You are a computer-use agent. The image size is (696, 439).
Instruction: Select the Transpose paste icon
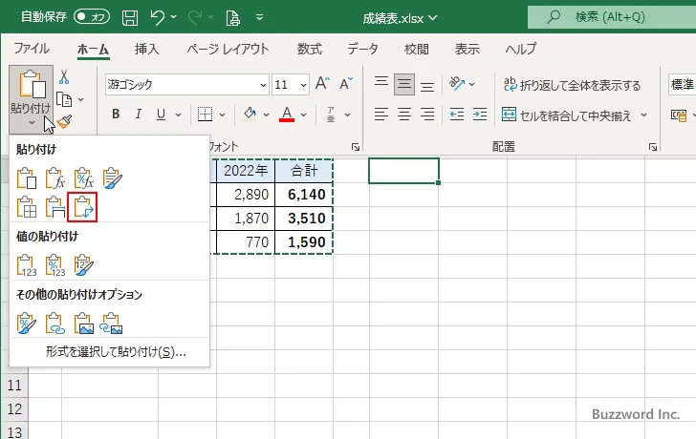click(82, 207)
